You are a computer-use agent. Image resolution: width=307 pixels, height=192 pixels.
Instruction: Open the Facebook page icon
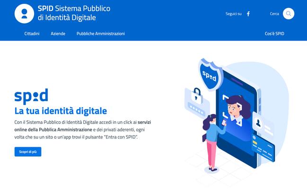(248, 14)
